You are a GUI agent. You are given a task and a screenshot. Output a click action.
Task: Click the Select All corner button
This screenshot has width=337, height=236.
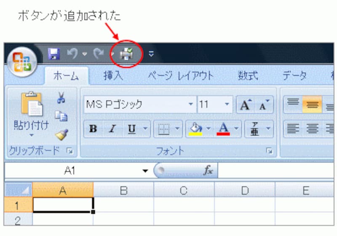19,190
